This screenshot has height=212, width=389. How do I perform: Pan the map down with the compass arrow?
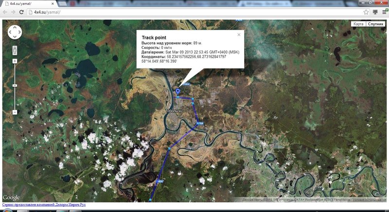click(15, 38)
